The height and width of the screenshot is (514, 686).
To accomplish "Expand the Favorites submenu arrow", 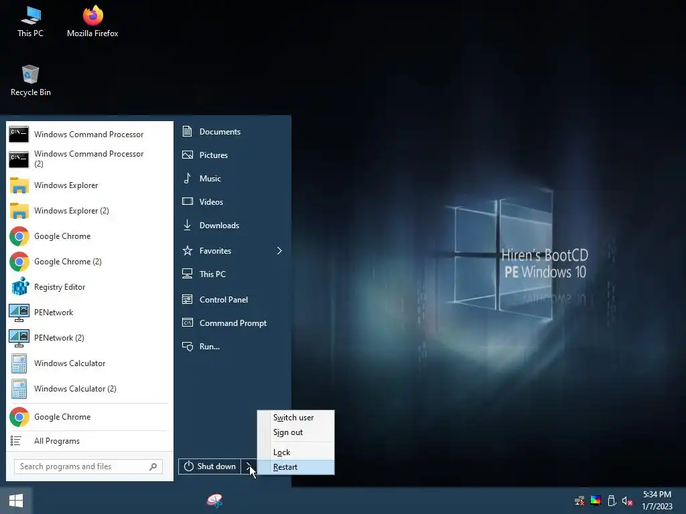I will click(279, 250).
